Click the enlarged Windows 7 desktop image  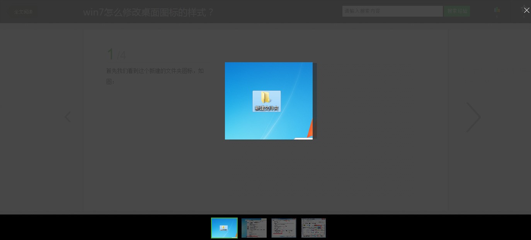pyautogui.click(x=269, y=101)
